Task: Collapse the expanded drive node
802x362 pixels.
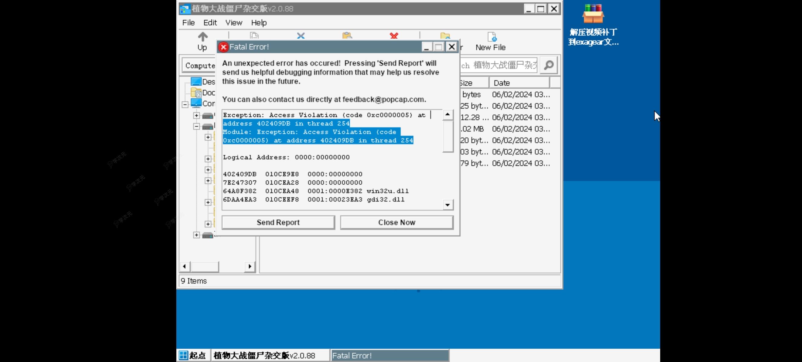Action: 196,126
